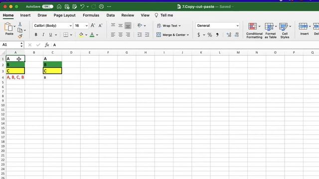The width and height of the screenshot is (319, 179).
Task: Select yellow cell C in column C
Action: click(52, 71)
